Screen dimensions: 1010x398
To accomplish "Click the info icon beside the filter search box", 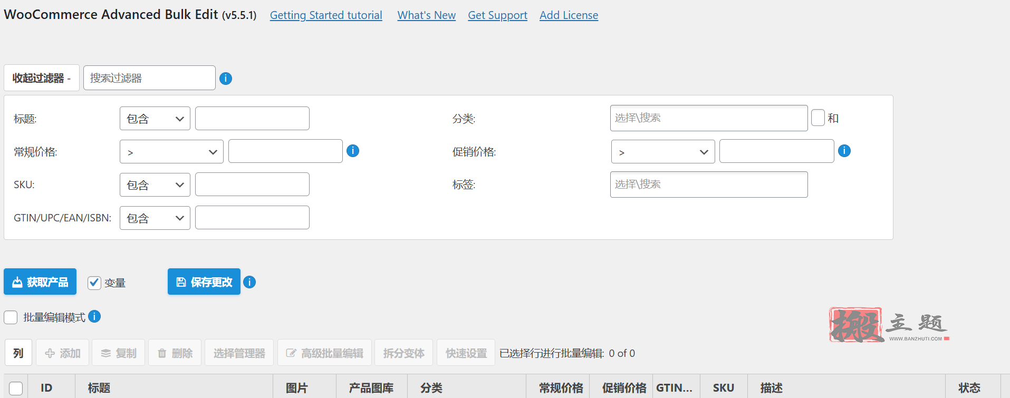I will pos(226,79).
